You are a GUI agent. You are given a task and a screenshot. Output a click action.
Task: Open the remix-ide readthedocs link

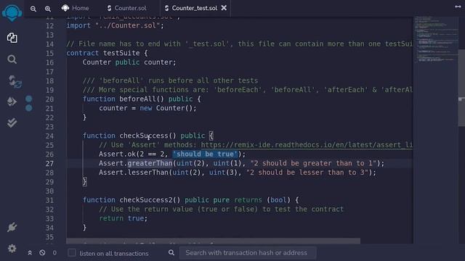[307, 145]
